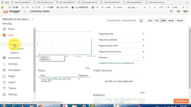
Task: Click the Stats sidebar icon
Action: point(4,35)
